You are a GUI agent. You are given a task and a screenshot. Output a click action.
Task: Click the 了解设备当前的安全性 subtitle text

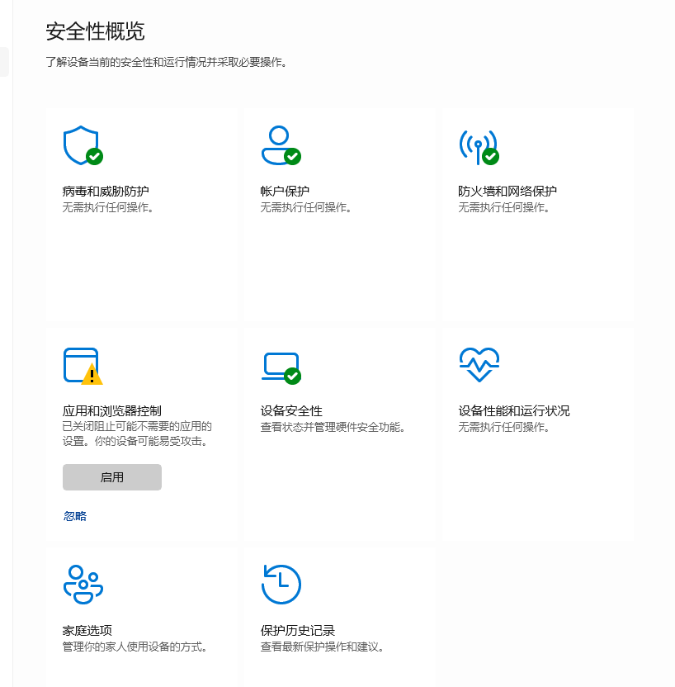167,62
